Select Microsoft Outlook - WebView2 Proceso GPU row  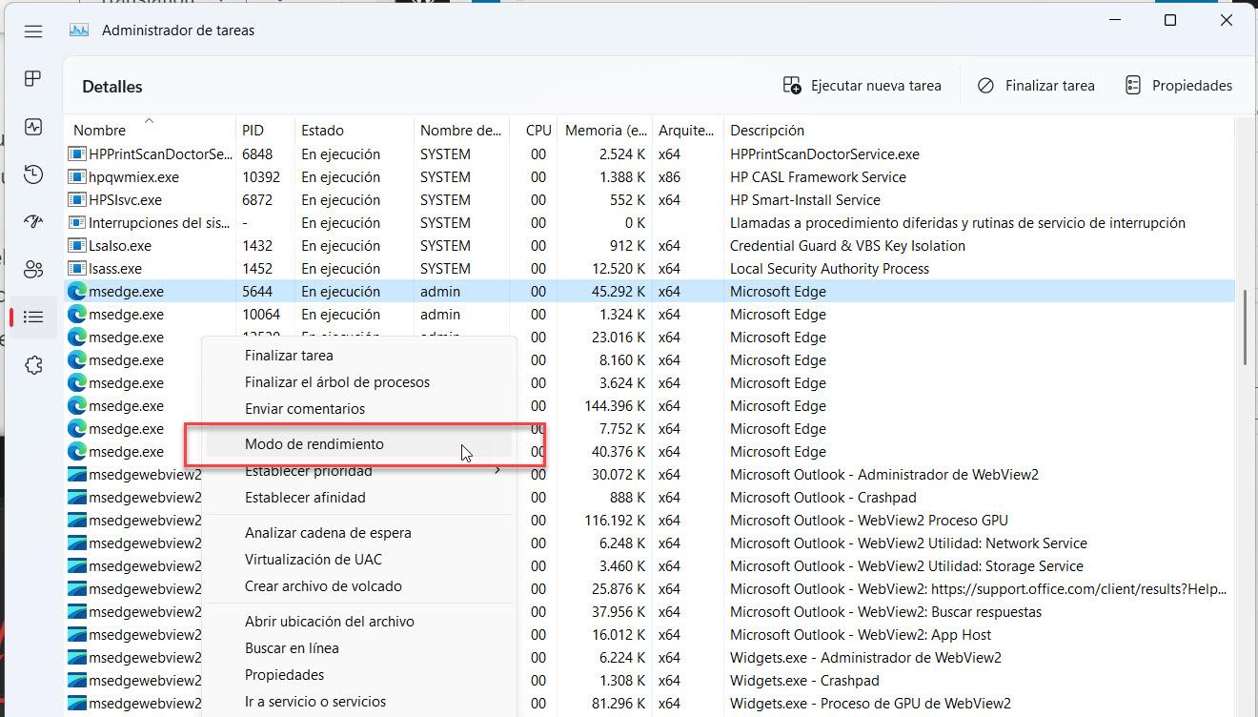point(650,521)
